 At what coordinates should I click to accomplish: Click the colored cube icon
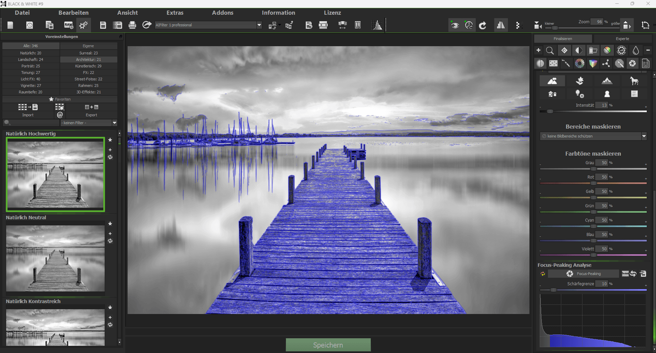coord(593,63)
